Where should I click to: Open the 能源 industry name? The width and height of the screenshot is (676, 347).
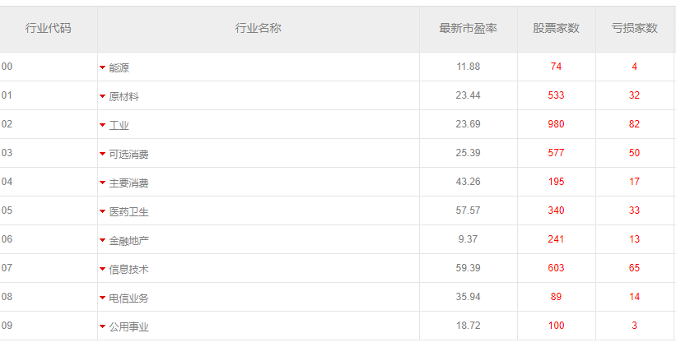(119, 67)
